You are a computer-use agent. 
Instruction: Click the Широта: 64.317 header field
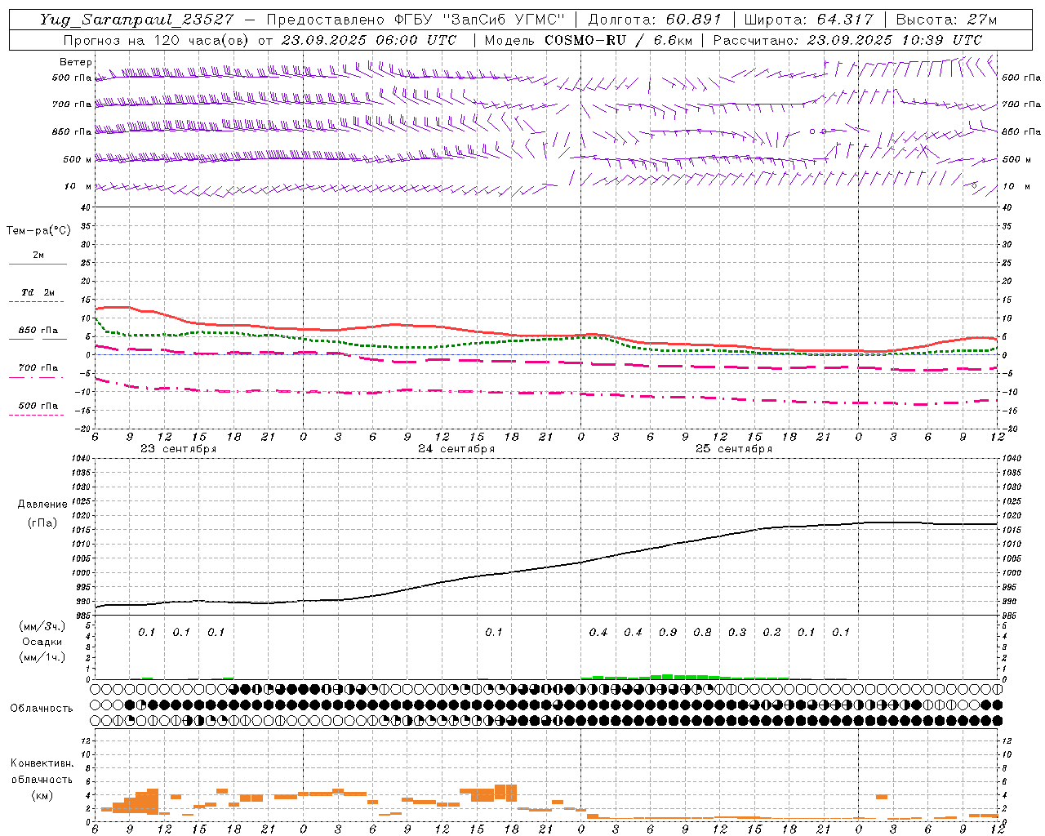tap(808, 20)
